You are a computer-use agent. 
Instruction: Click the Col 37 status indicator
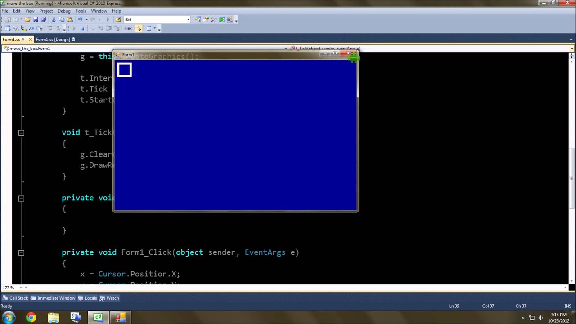[x=488, y=306]
